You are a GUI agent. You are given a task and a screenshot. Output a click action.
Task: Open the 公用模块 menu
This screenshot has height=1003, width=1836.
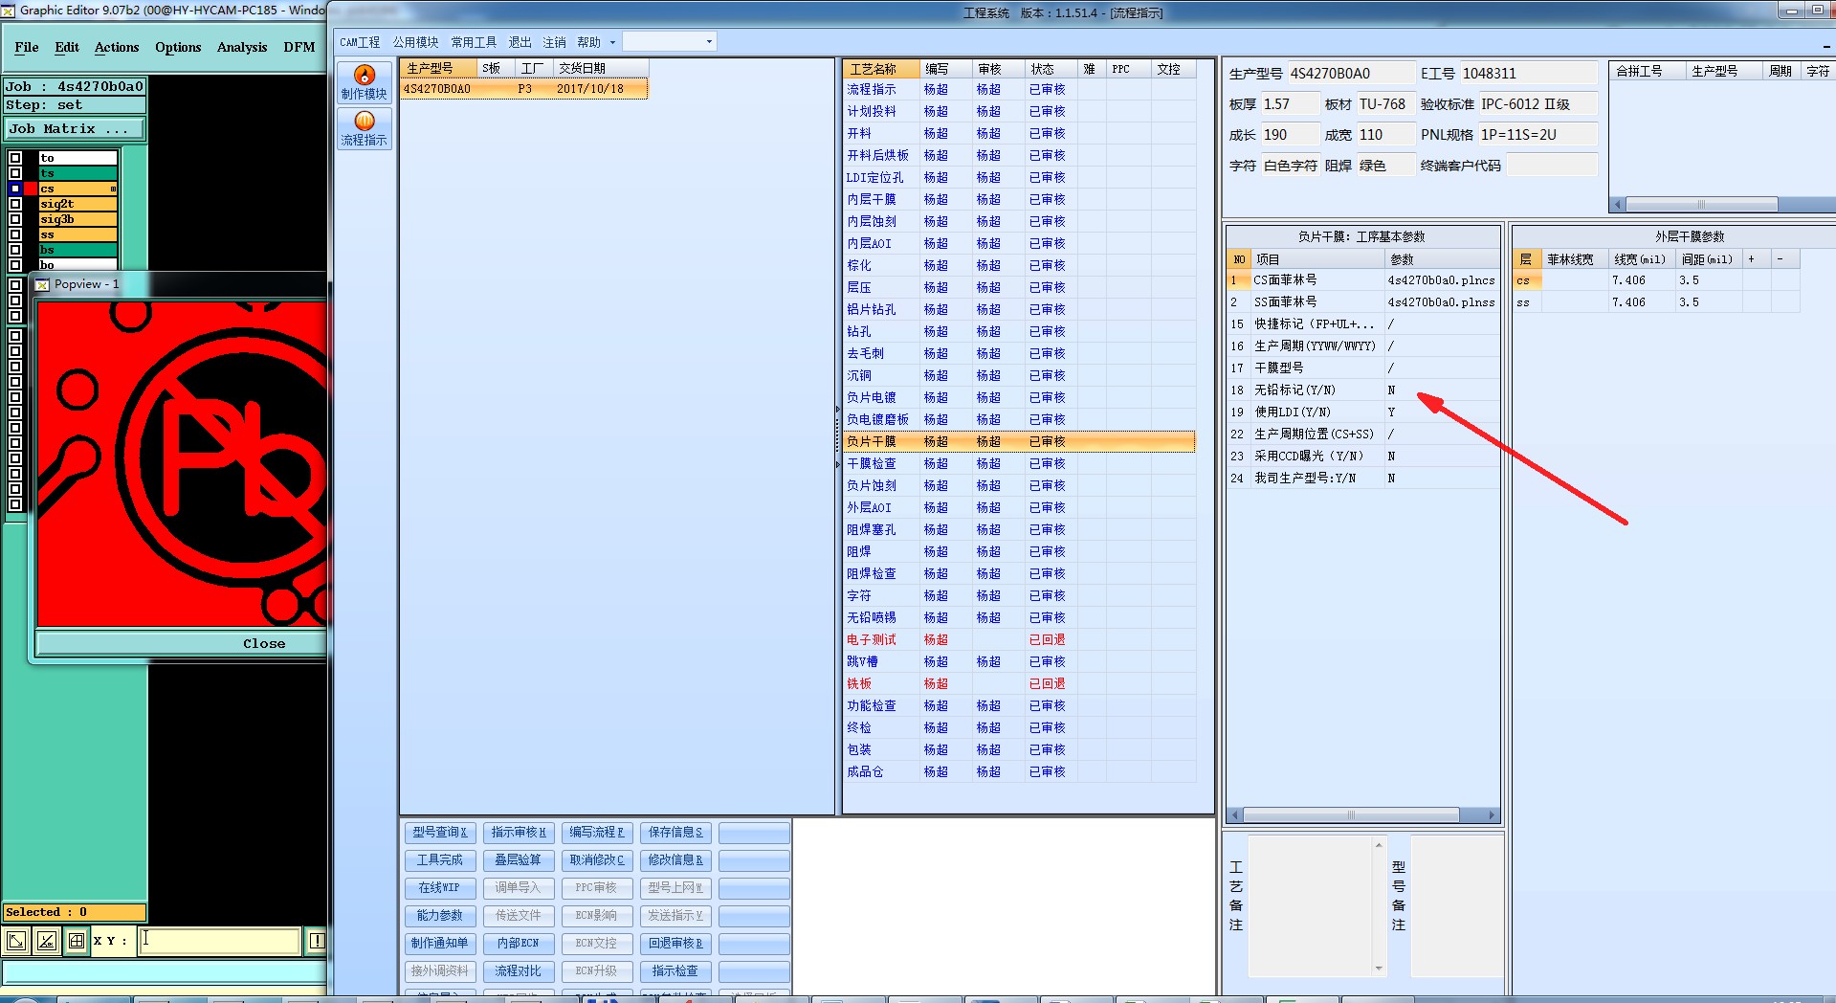point(415,42)
